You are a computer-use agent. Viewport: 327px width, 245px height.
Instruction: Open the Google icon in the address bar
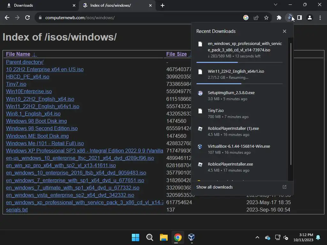[x=246, y=18]
